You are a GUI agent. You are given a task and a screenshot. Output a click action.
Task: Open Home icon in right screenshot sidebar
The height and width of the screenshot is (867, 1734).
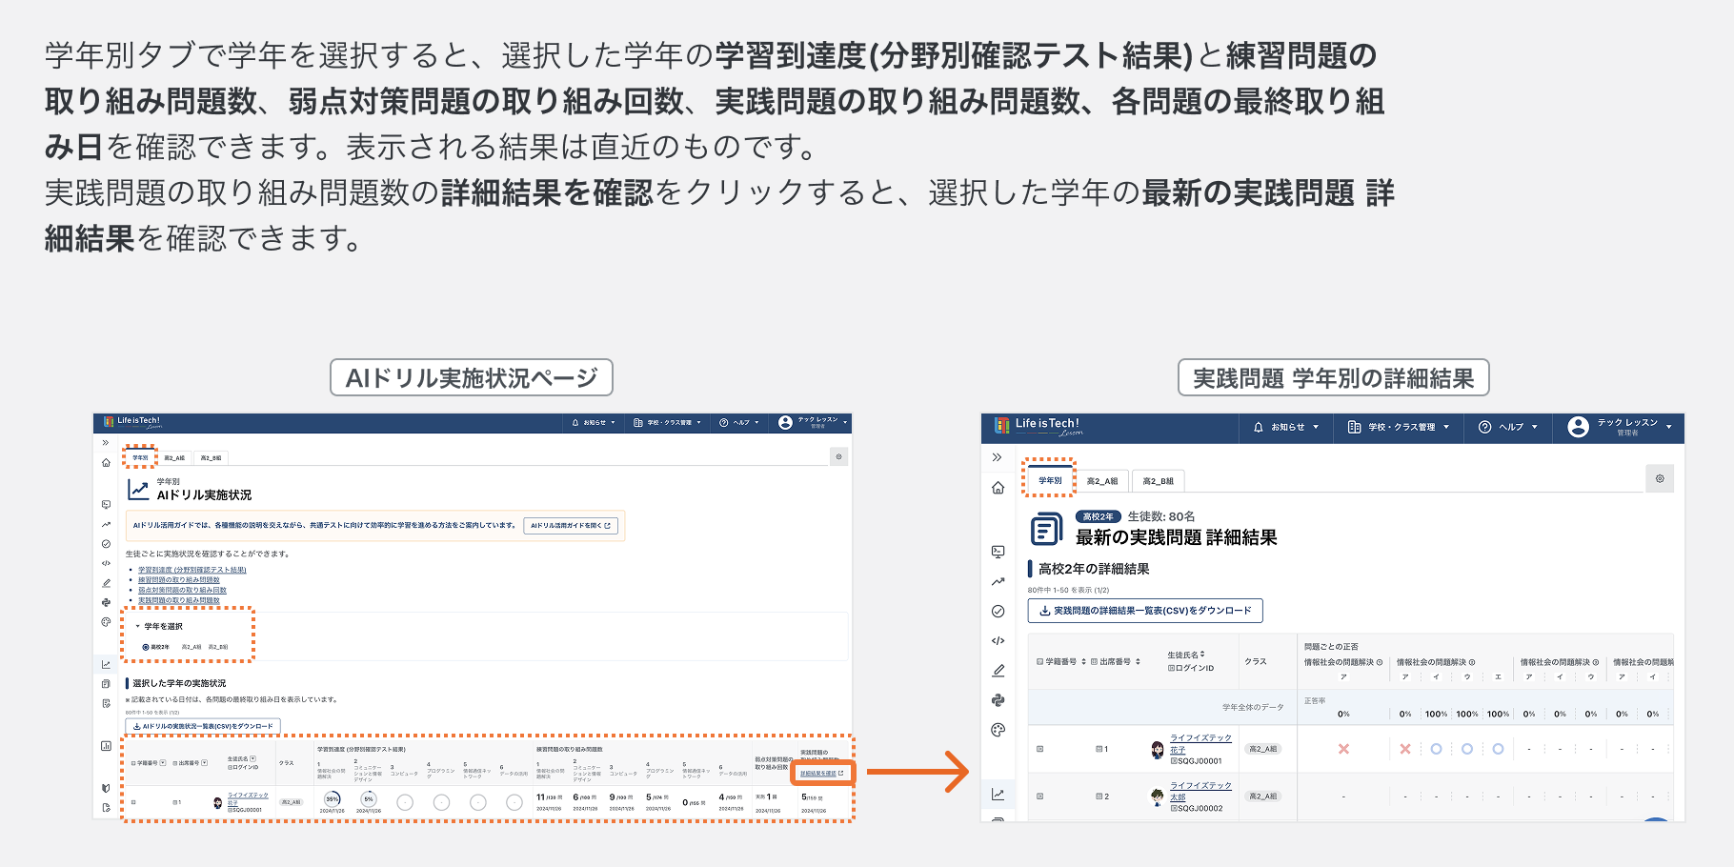[x=998, y=488]
